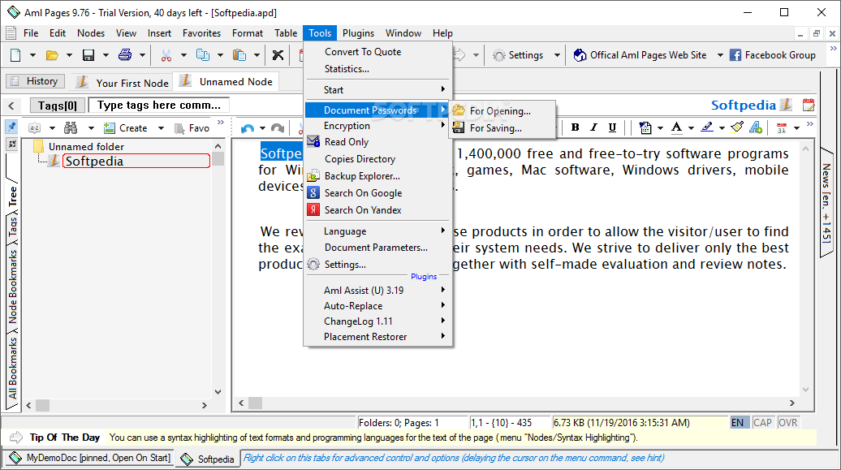This screenshot has width=841, height=470.
Task: Click the Paste clipboard icon
Action: [239, 54]
